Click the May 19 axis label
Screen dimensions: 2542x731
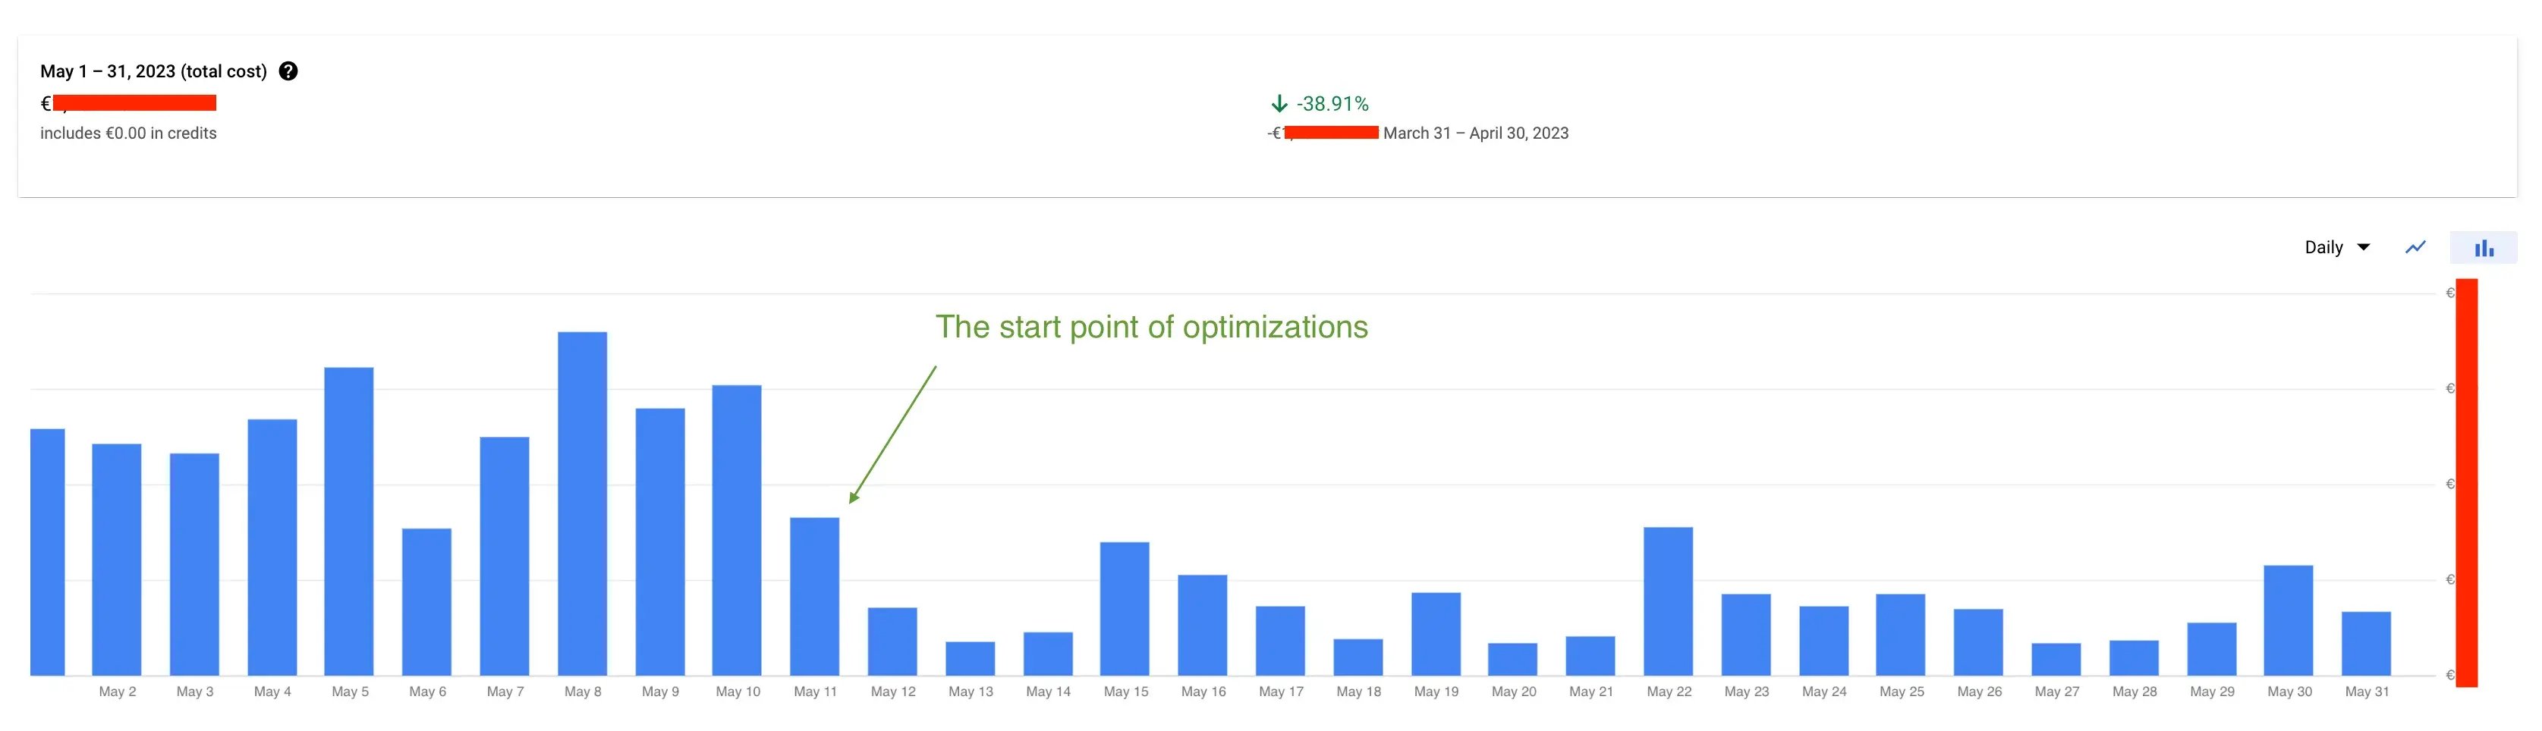1436,692
